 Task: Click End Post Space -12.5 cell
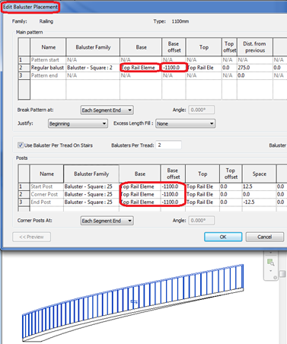click(259, 202)
